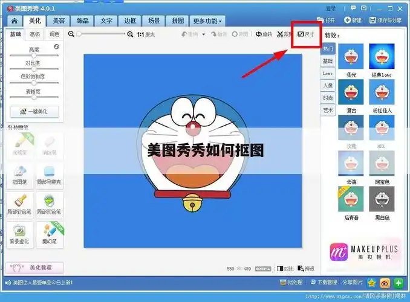410x302 pixels.
Task: Select the 人像 effects category
Action: click(328, 86)
